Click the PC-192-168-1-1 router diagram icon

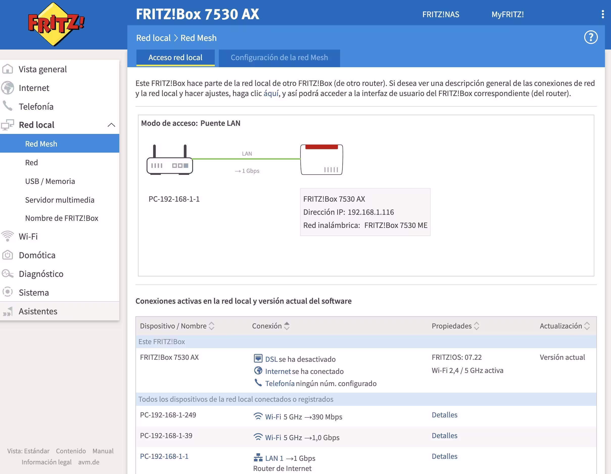[170, 159]
